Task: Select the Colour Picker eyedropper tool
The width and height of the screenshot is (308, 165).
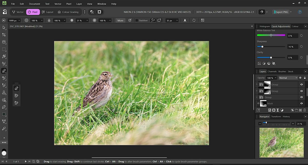Action: tap(4, 129)
